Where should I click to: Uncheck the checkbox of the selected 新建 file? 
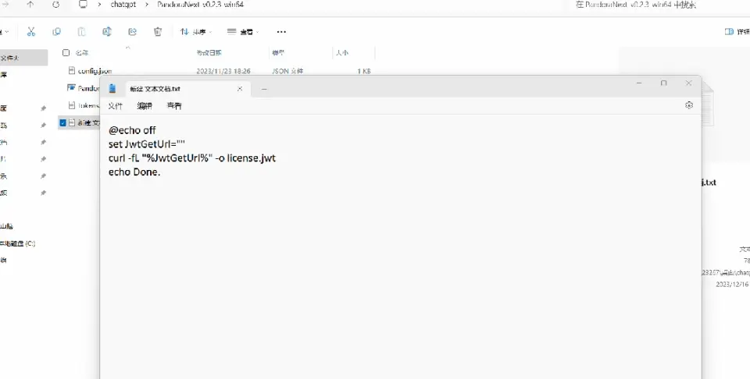point(62,122)
